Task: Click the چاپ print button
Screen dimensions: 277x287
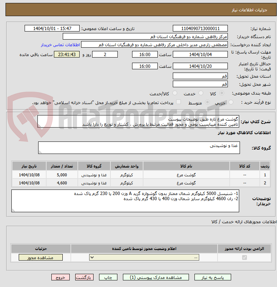Action: click(108, 277)
